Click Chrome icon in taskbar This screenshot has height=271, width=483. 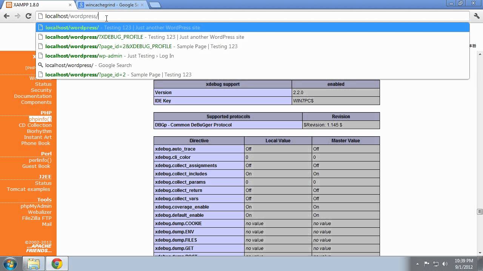click(57, 263)
